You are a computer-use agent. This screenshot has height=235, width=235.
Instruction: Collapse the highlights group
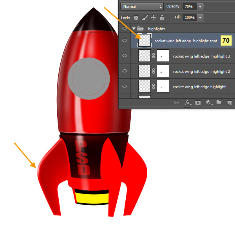click(x=134, y=29)
